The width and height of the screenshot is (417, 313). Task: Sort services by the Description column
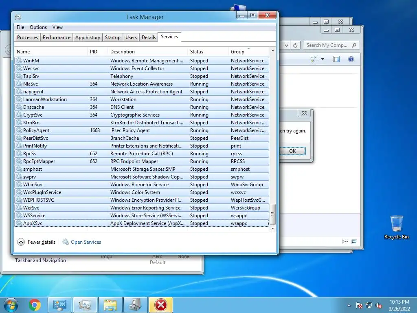tap(147, 52)
